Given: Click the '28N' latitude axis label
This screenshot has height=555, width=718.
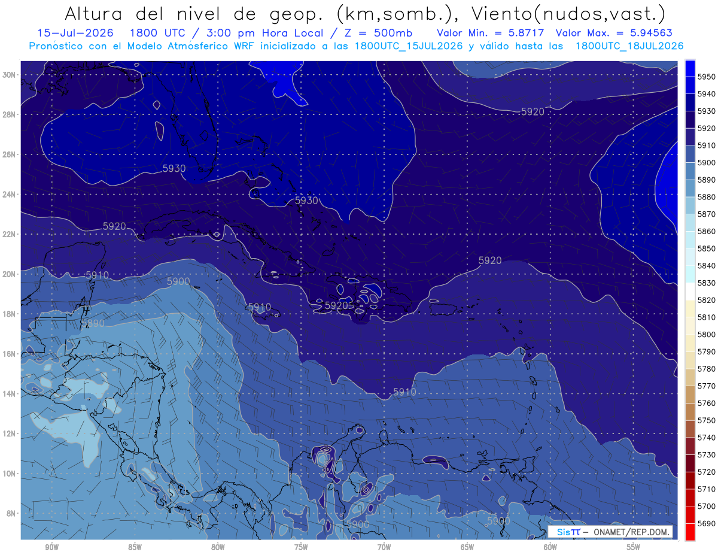Looking at the screenshot, I should pos(9,114).
